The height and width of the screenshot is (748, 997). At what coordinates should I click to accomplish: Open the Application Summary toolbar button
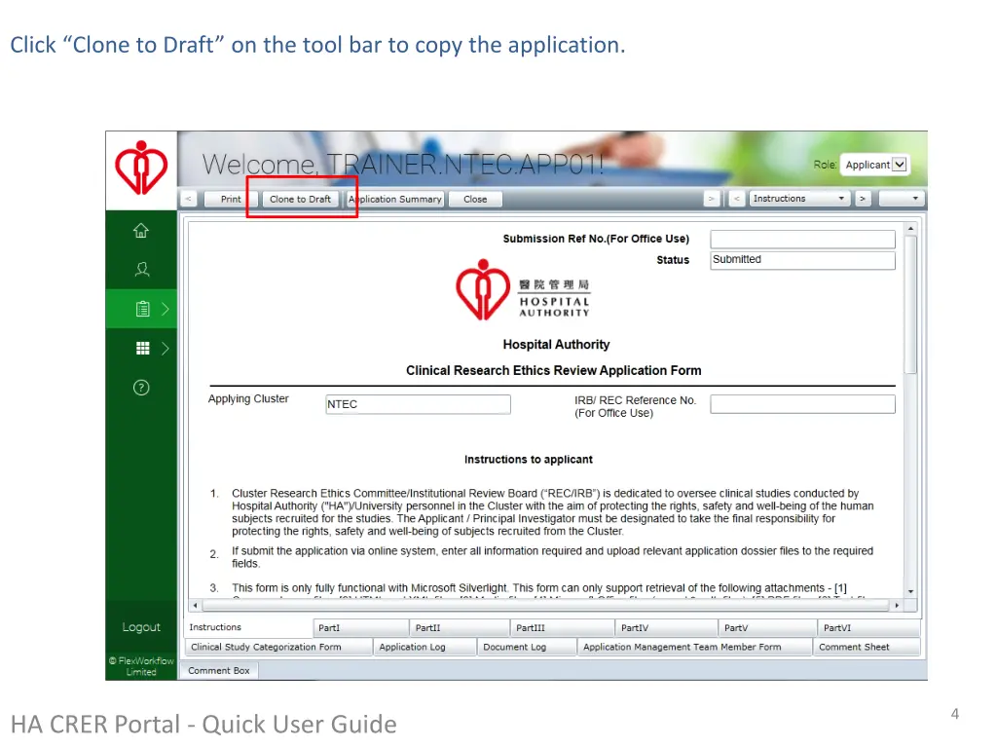pos(396,199)
